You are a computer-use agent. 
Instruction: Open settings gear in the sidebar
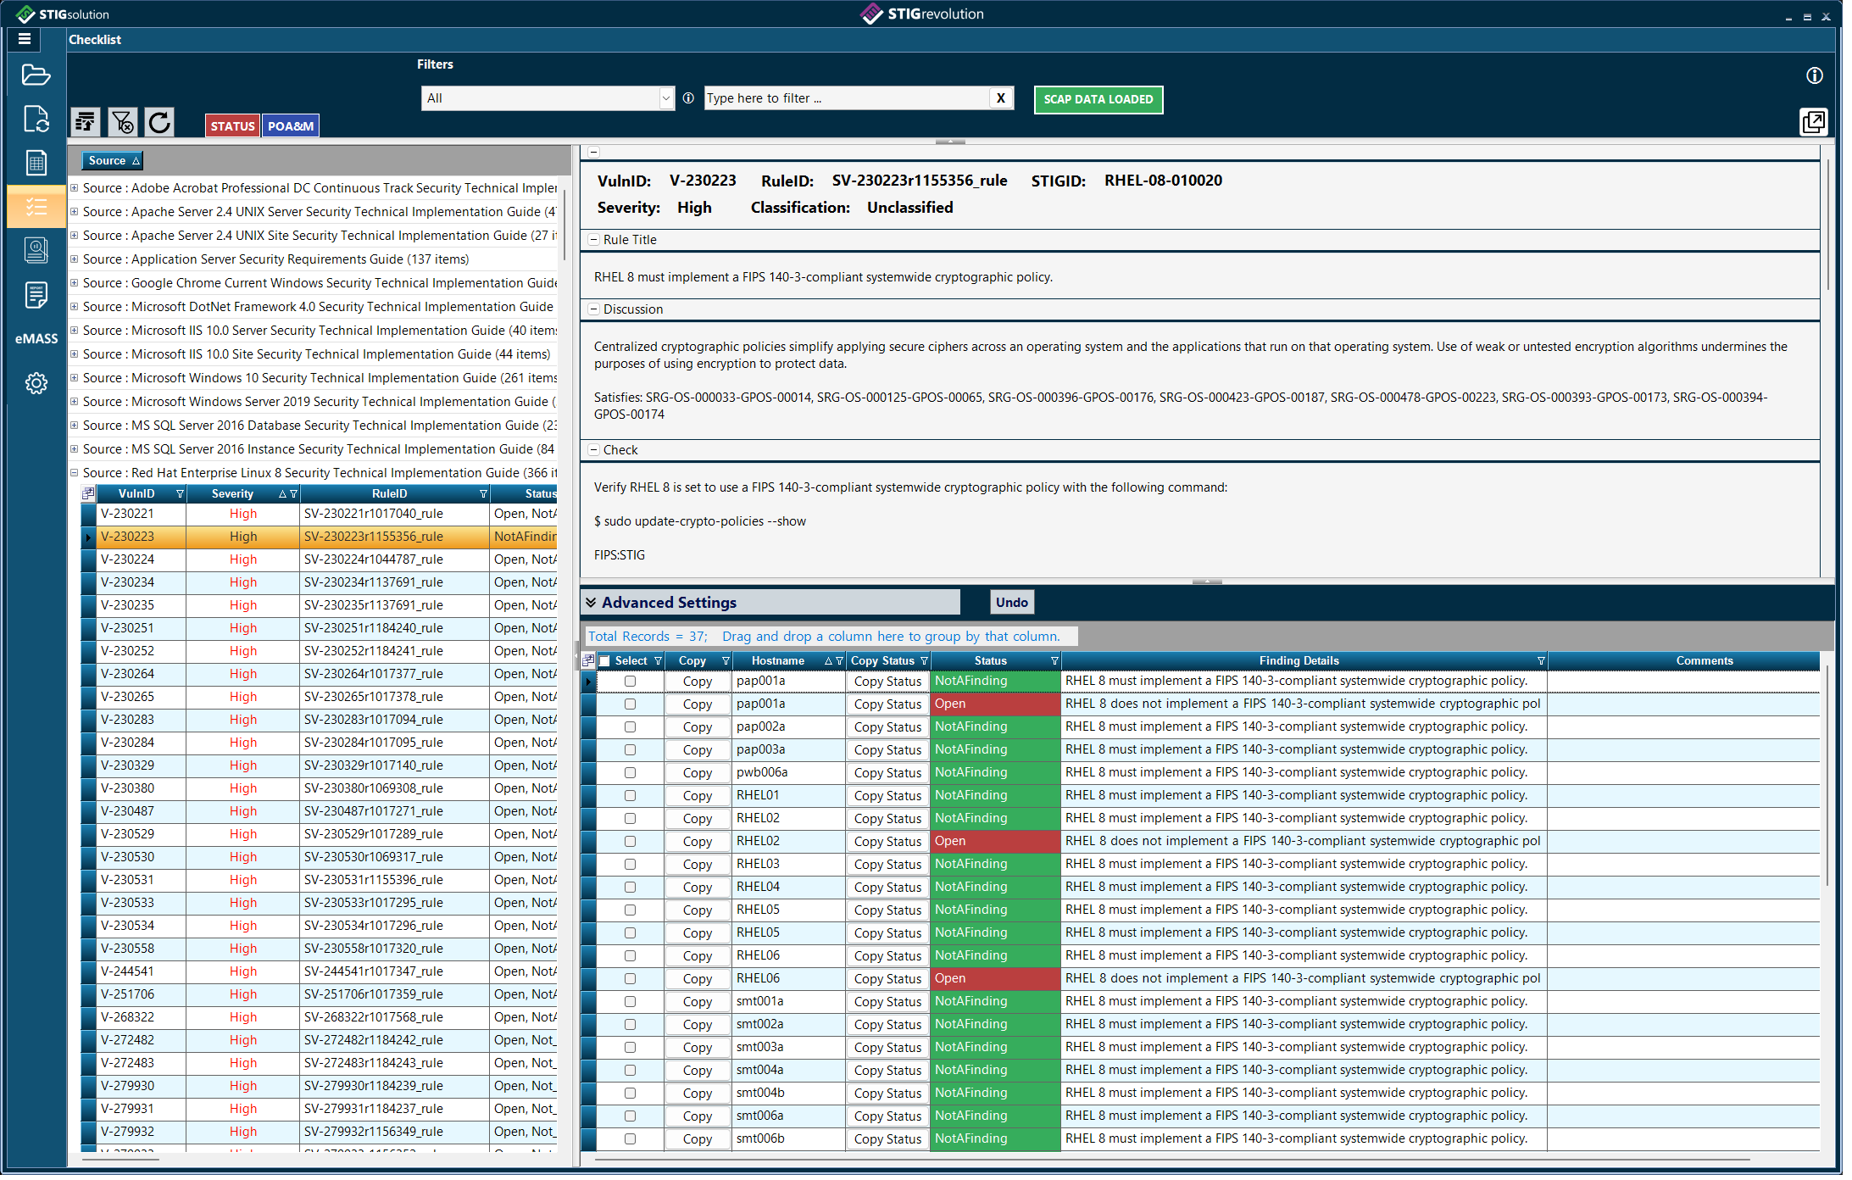tap(36, 383)
